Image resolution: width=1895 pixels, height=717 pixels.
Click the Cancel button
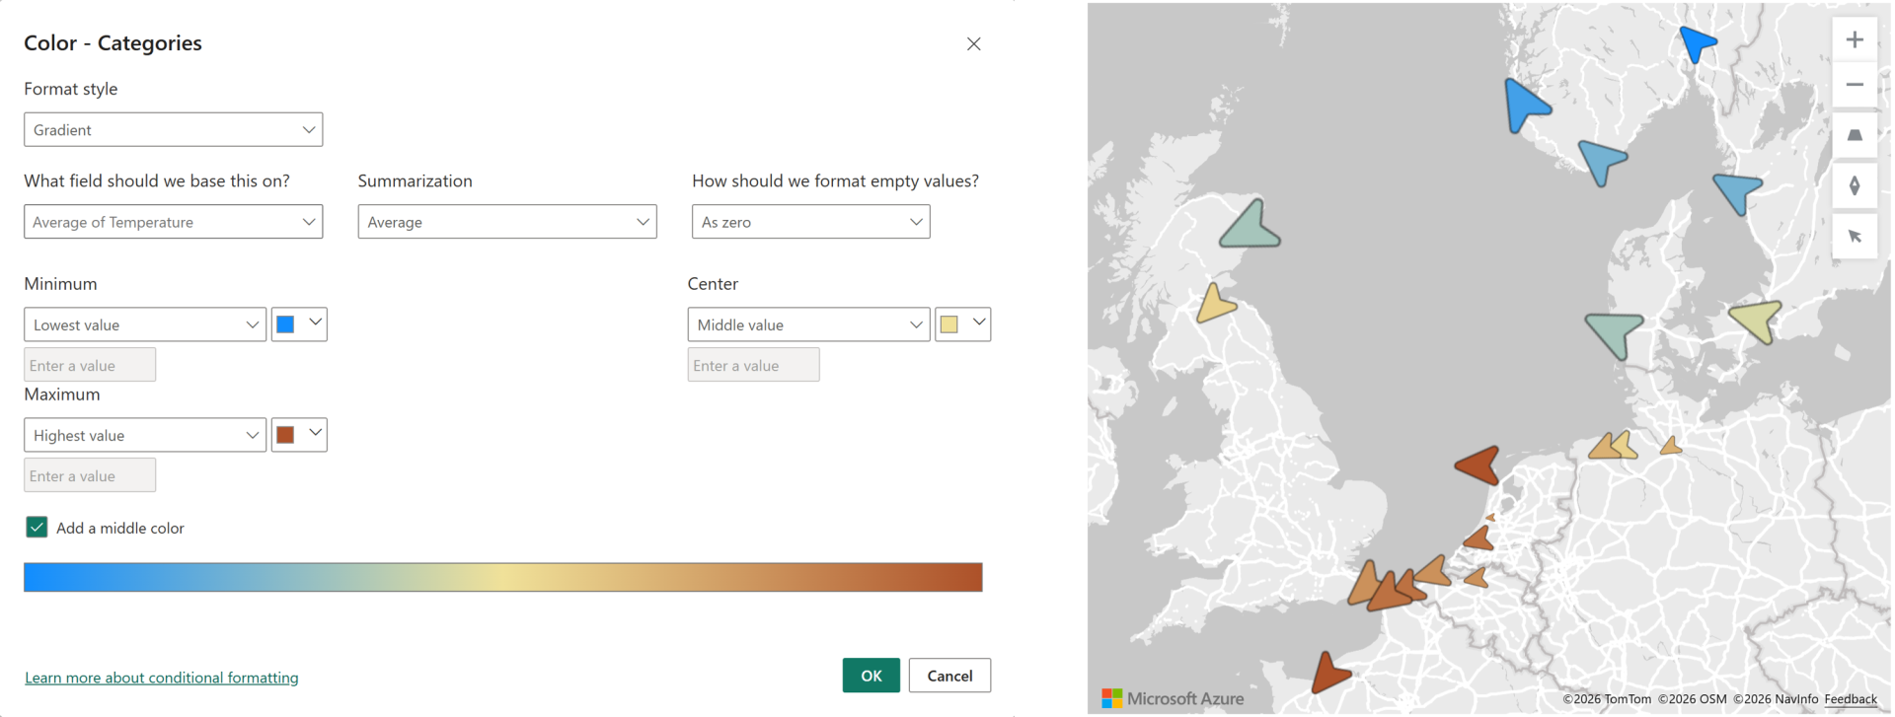(x=949, y=676)
